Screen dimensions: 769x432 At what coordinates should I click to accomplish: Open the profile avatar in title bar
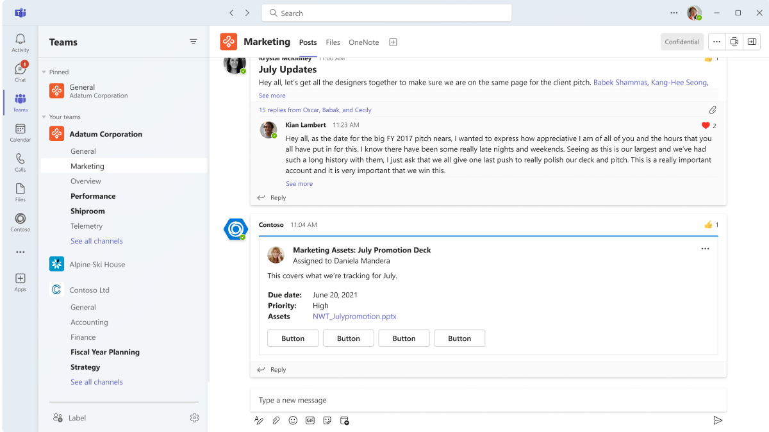694,13
